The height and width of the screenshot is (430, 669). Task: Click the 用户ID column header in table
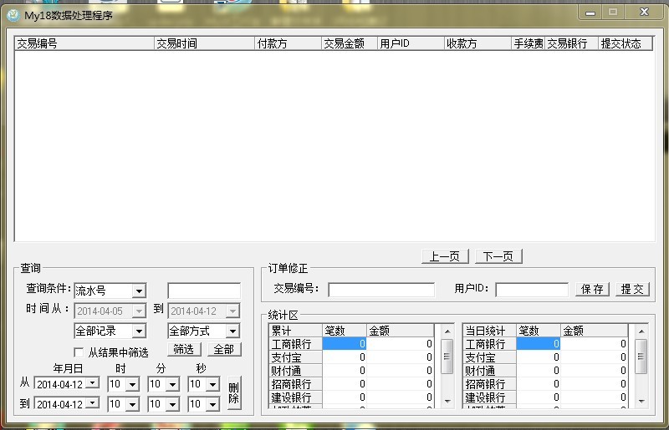tap(411, 43)
